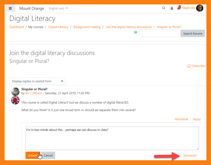Click inside the forum search text field

[159, 33]
